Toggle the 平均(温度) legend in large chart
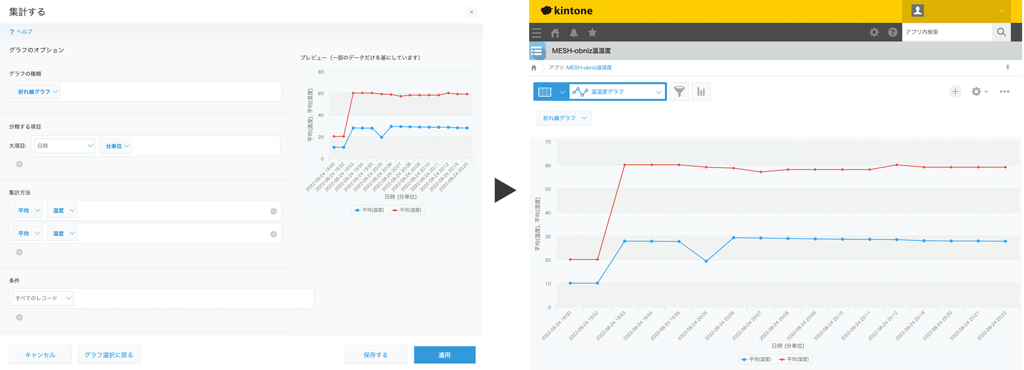 pos(756,359)
